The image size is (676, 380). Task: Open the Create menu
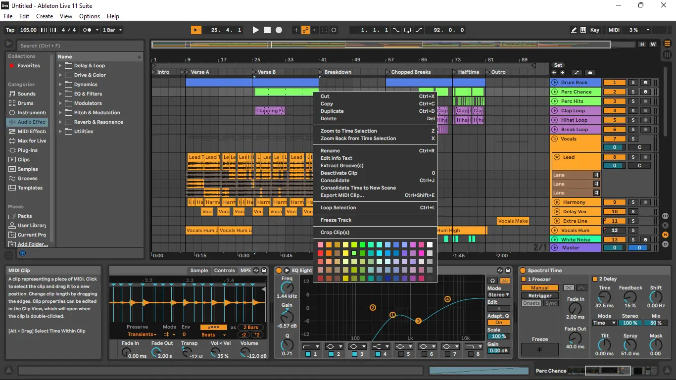[x=45, y=16]
